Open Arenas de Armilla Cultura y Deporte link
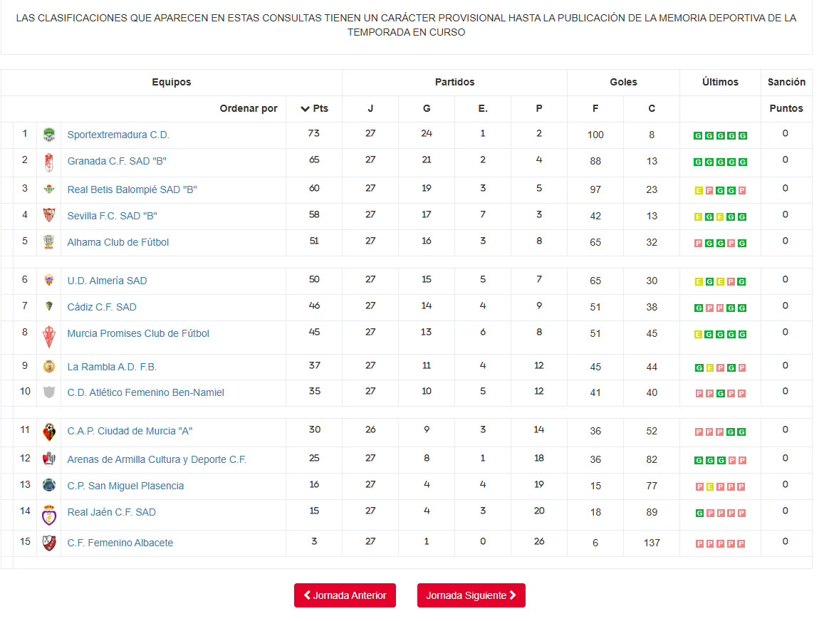The height and width of the screenshot is (621, 819). tap(157, 459)
